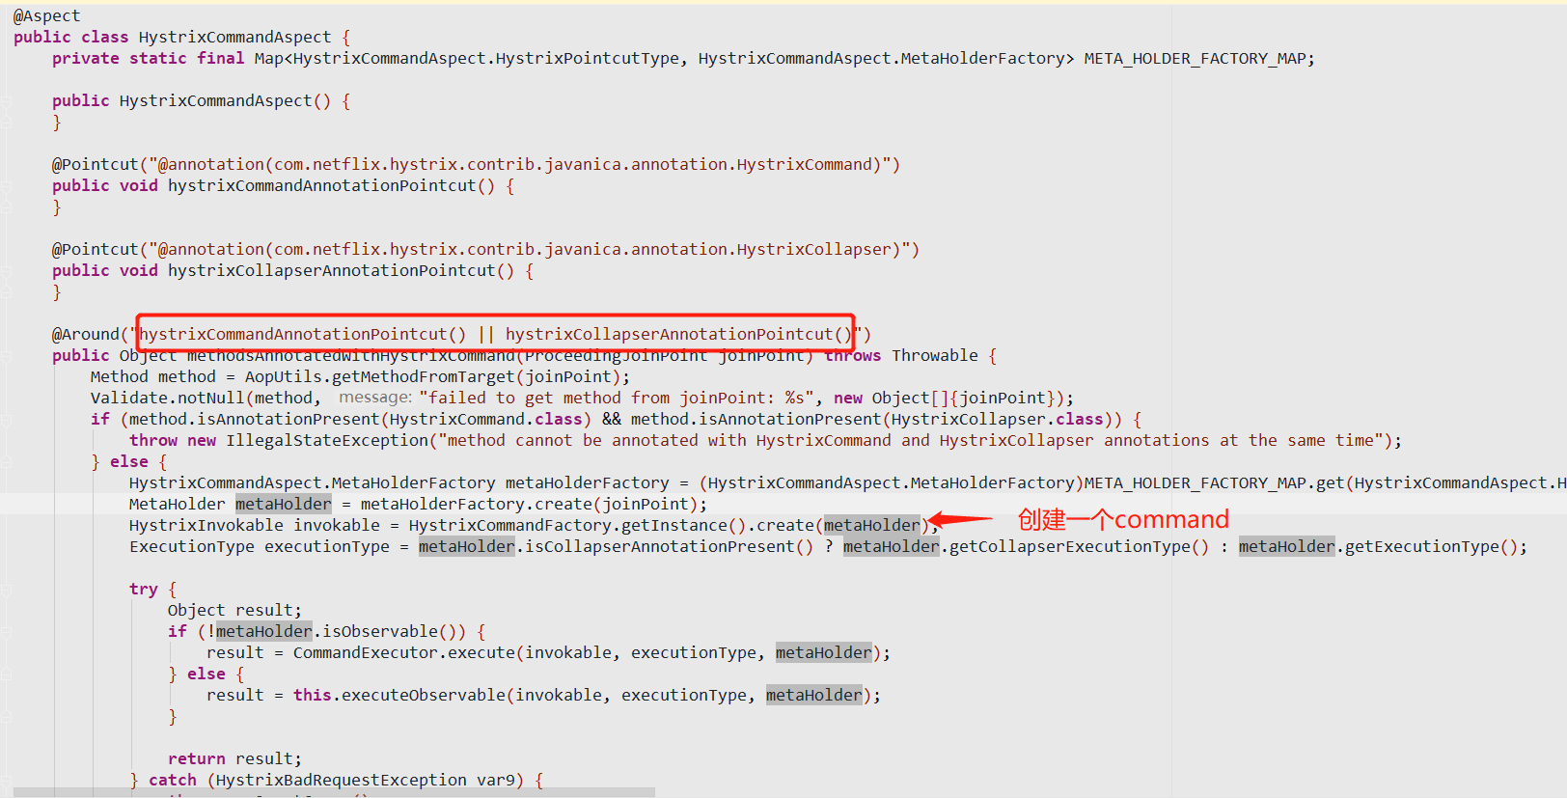This screenshot has height=798, width=1567.
Task: Fold the catch HystrixBadRequestException block
Action: tap(8, 781)
